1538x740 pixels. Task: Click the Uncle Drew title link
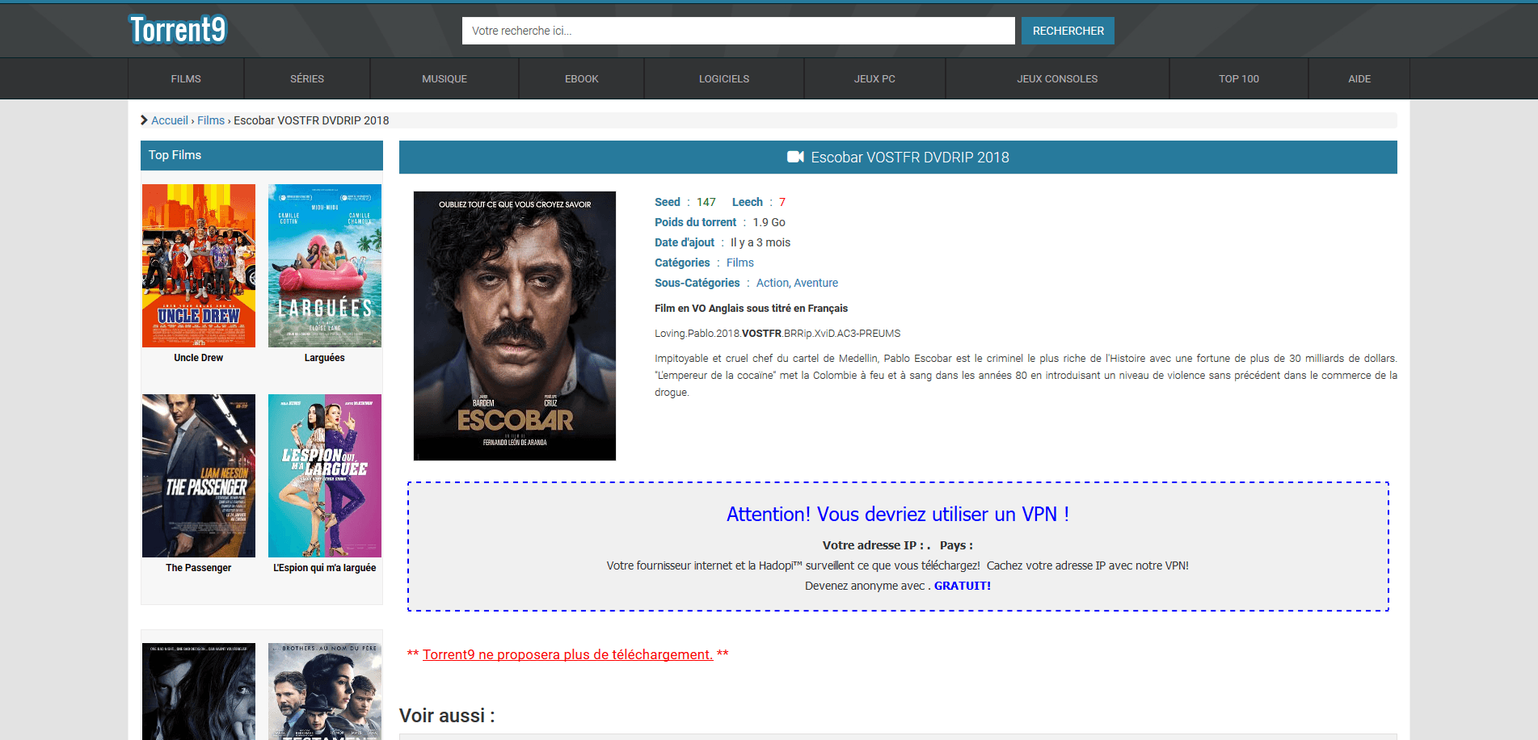click(x=199, y=358)
